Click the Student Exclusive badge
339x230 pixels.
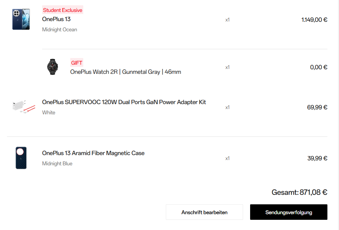pos(63,10)
